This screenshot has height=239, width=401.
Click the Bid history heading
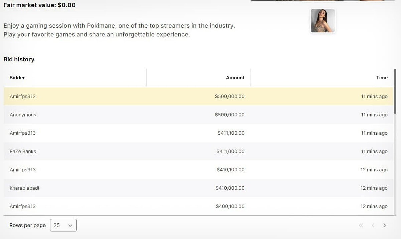pos(19,59)
